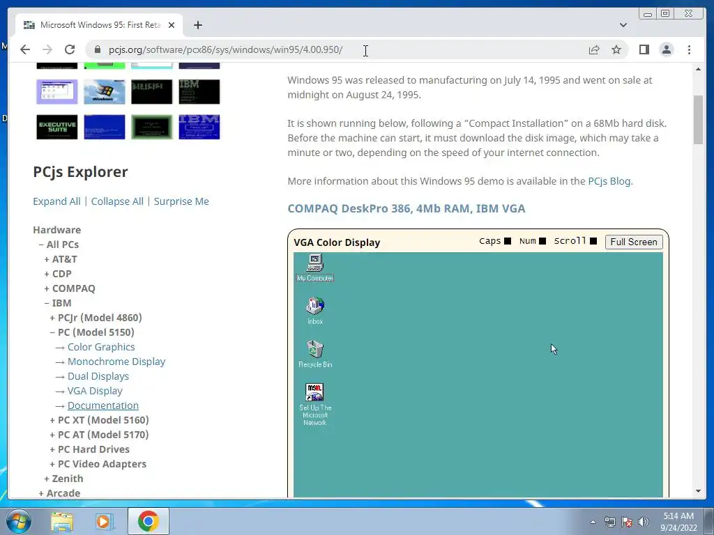
Task: Click the browser forward arrow
Action: (47, 49)
